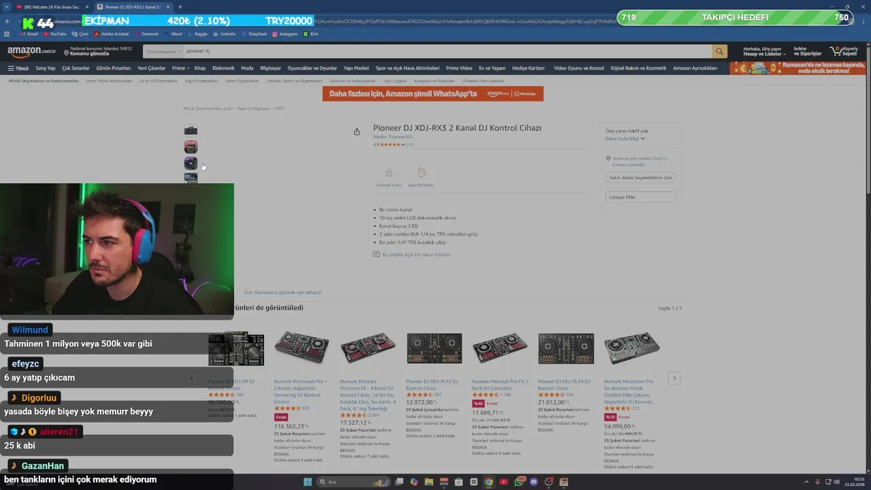Open the Chrome three-dot menu
871x490 pixels.
pyautogui.click(x=864, y=22)
